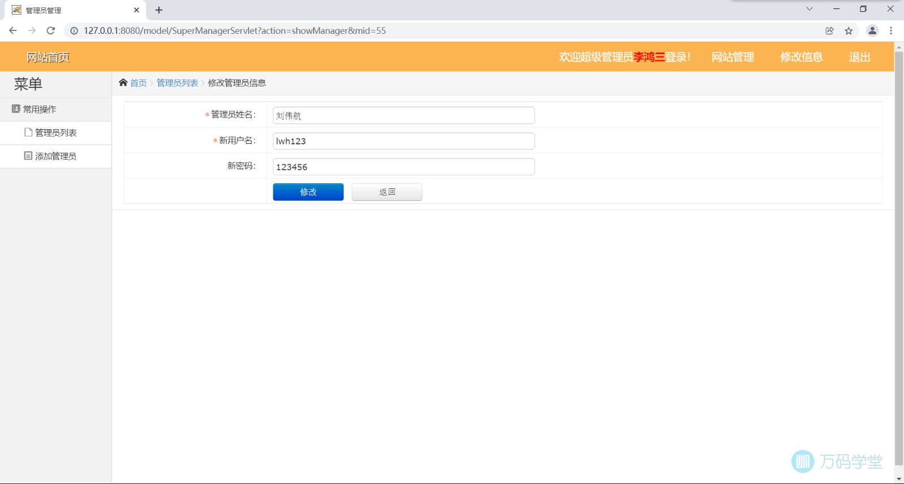Screen dimensions: 904x484
Task: Open the Chrome three-dot menu
Action: (x=891, y=30)
